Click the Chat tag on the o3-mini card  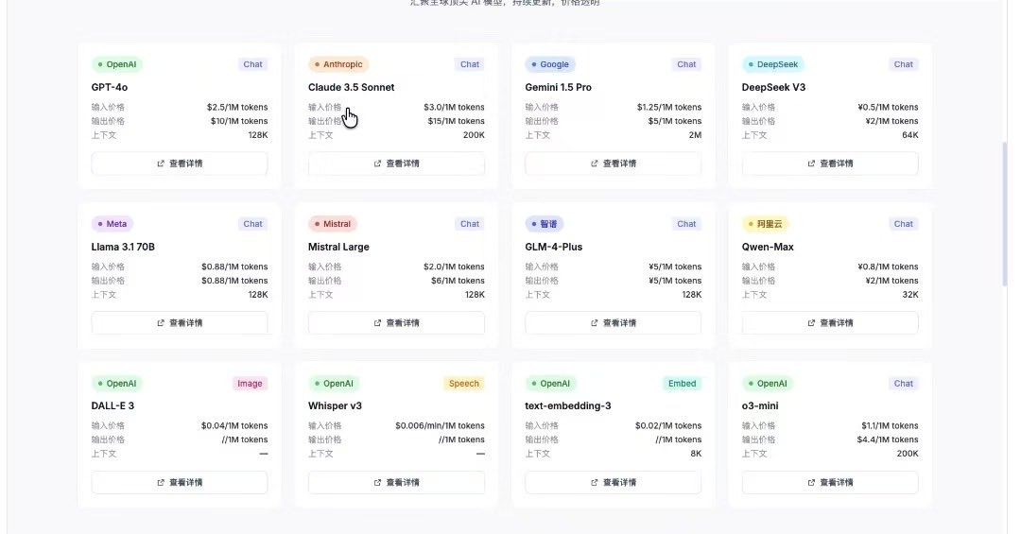(x=903, y=384)
